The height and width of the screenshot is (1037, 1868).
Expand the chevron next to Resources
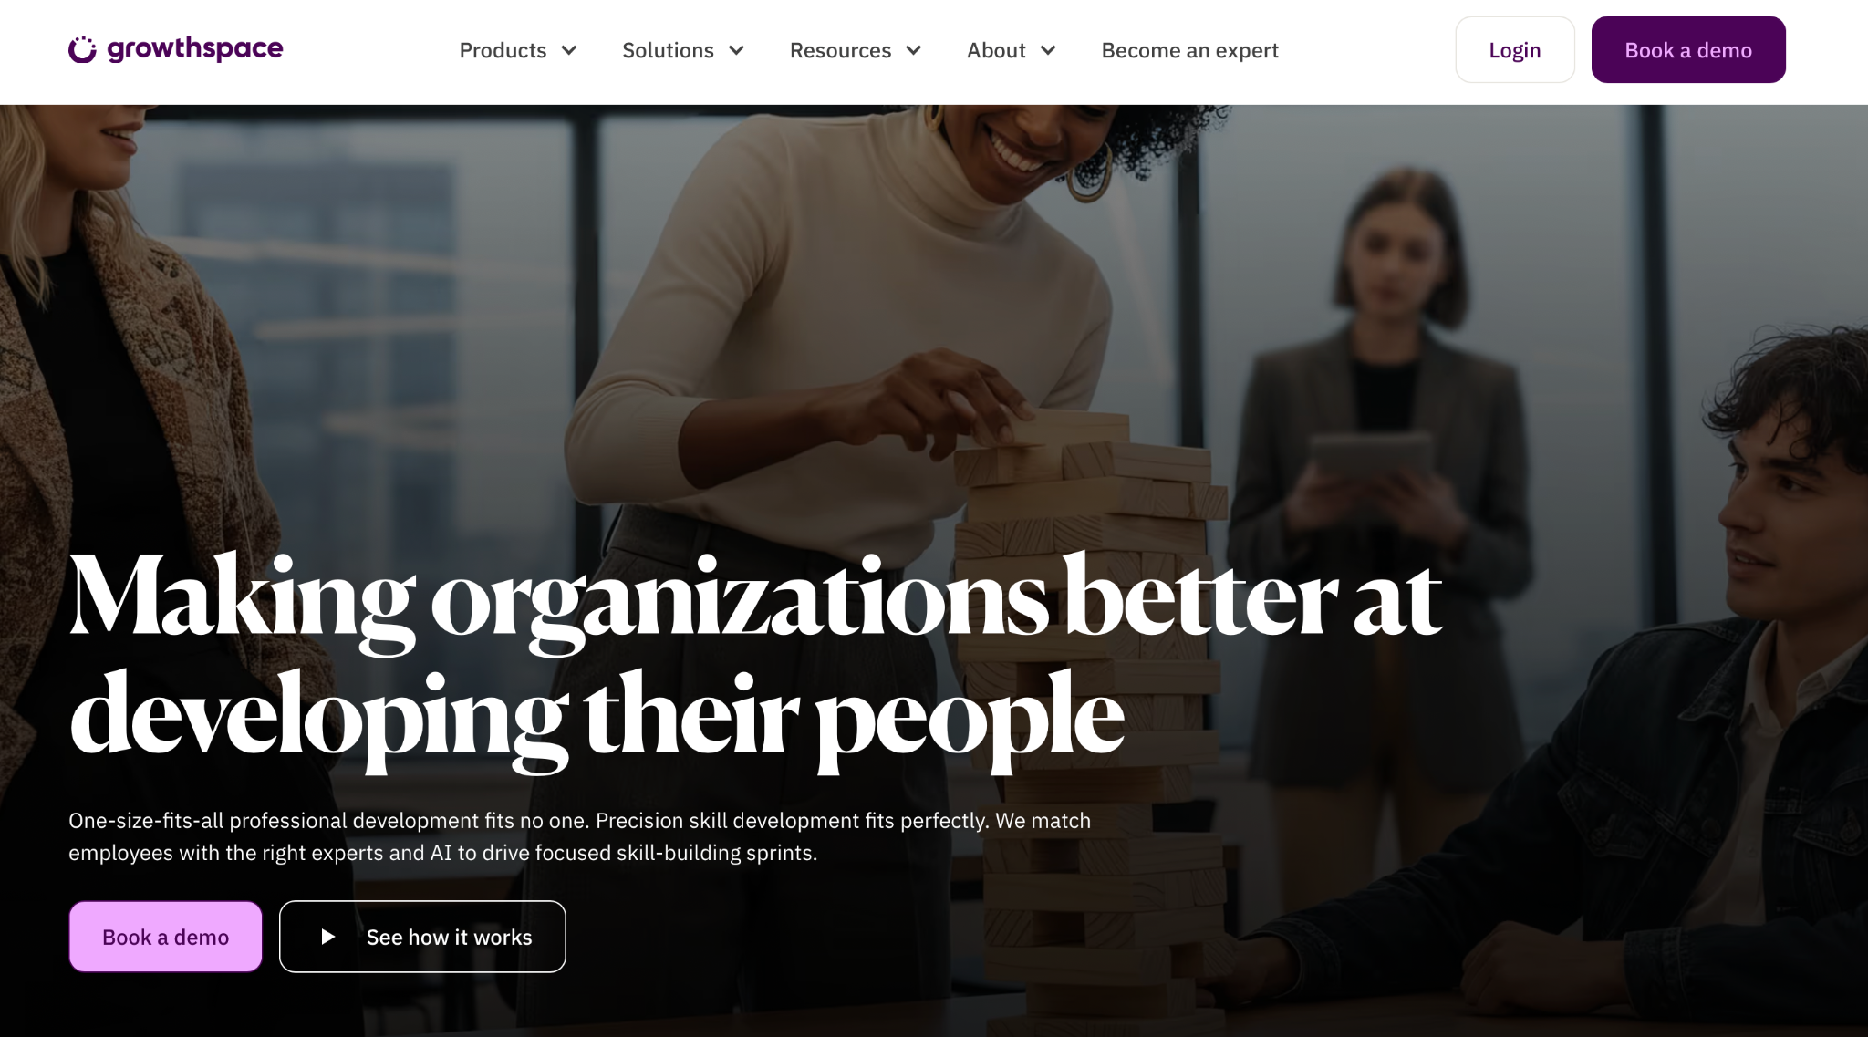[914, 50]
